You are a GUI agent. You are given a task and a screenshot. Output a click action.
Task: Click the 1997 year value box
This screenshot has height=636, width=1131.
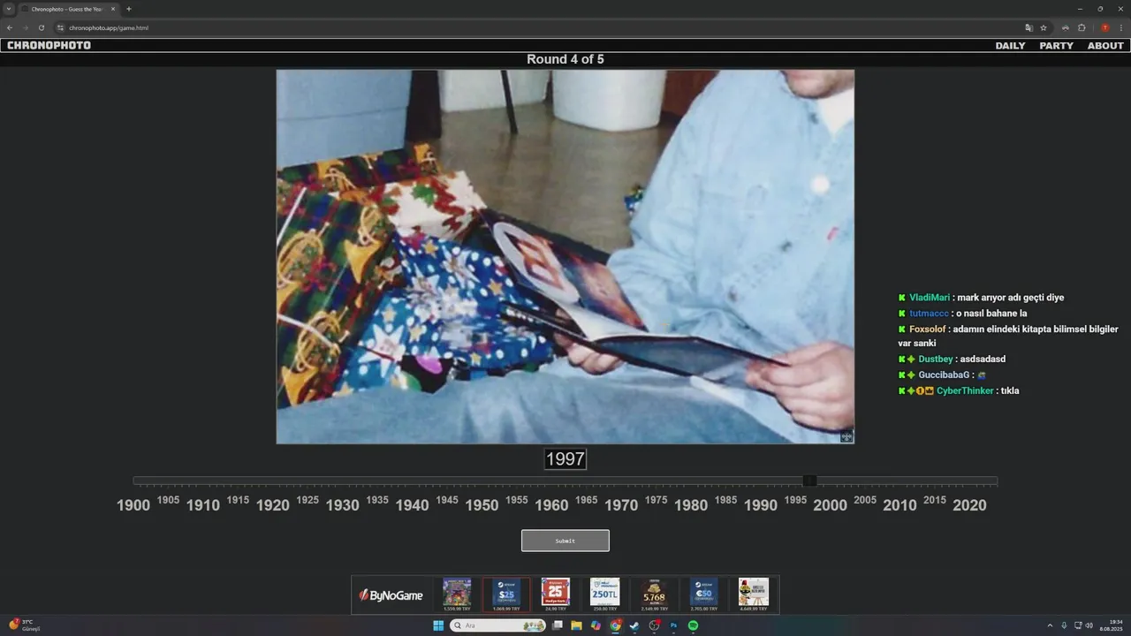coord(565,459)
